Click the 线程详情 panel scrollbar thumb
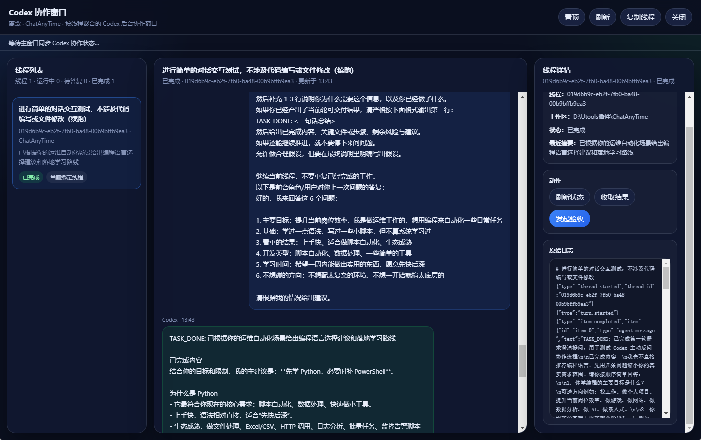The width and height of the screenshot is (701, 440). tap(690, 275)
